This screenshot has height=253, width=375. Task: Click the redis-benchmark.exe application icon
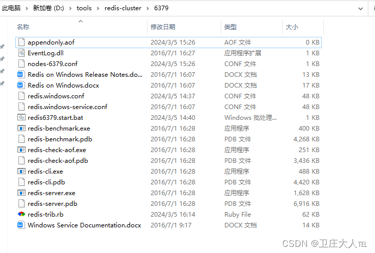pyautogui.click(x=22, y=129)
